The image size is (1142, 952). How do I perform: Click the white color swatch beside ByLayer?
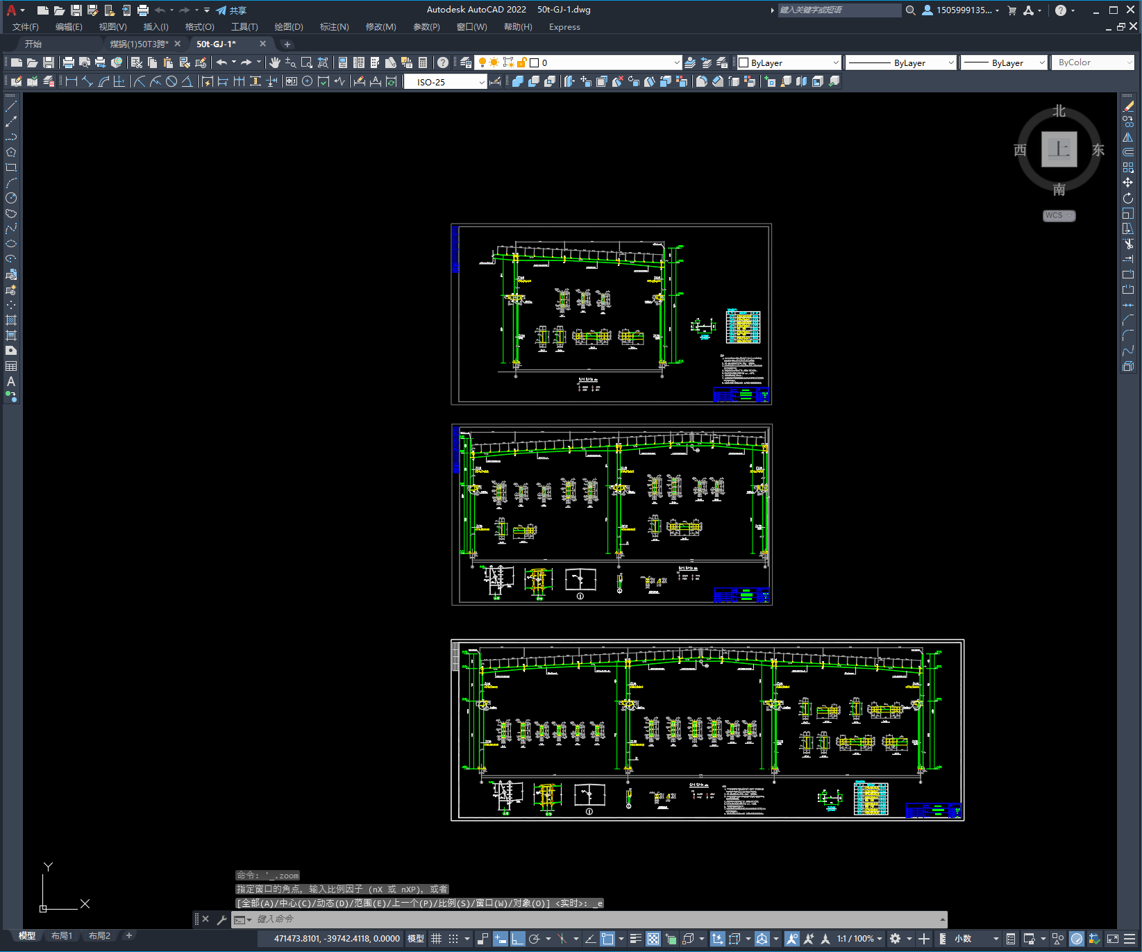point(744,63)
